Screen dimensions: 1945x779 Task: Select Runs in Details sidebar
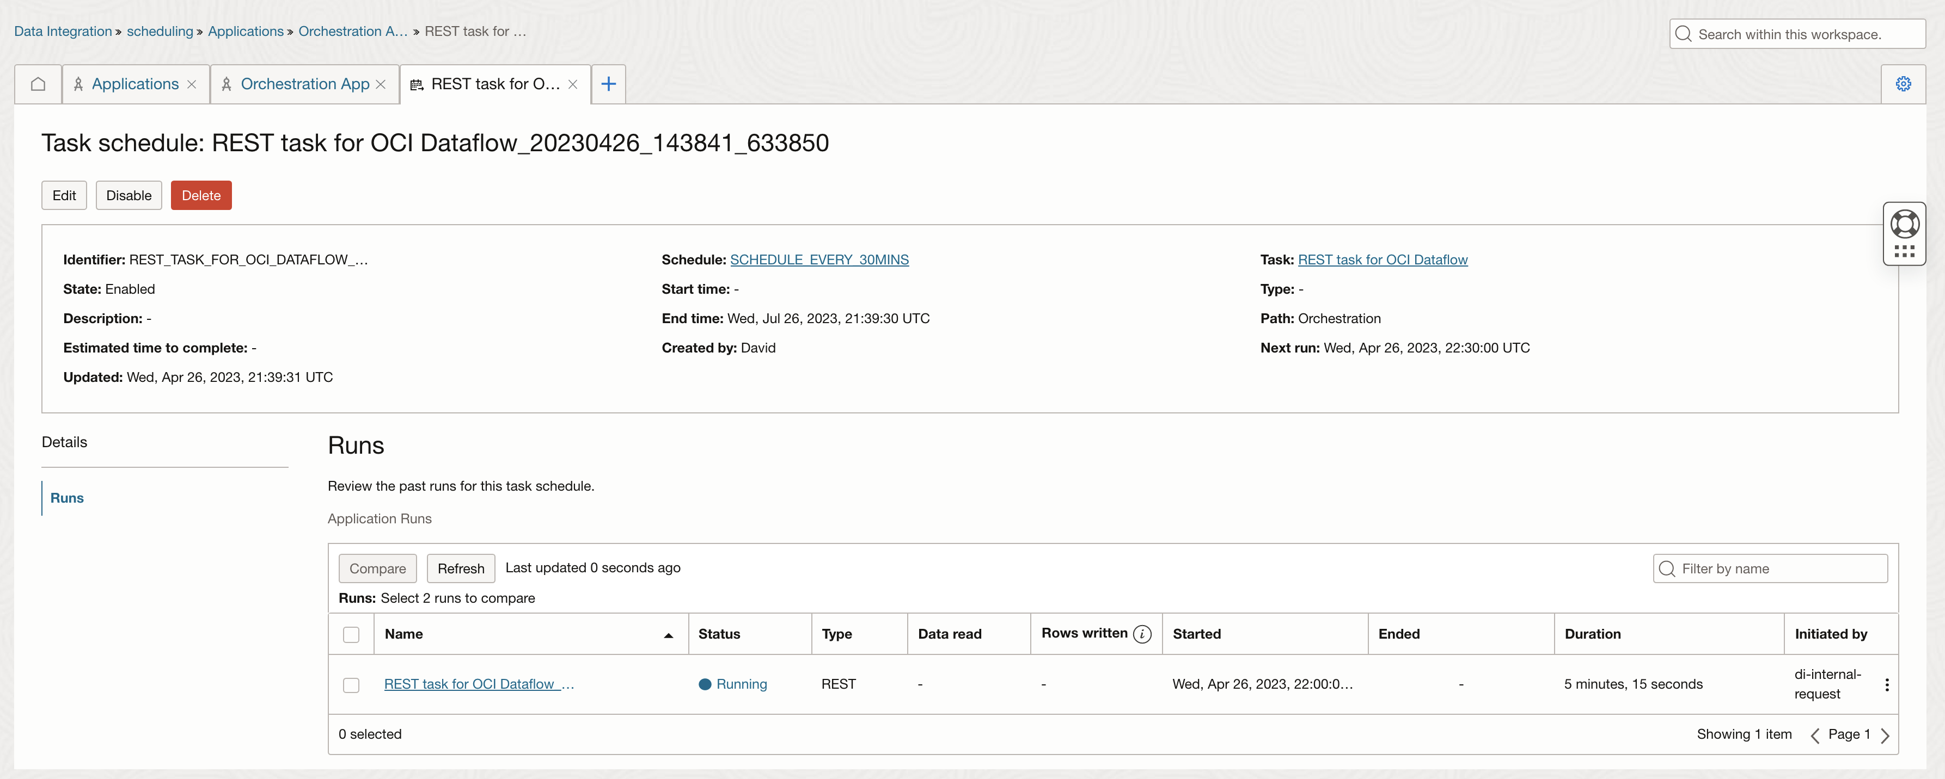(67, 498)
